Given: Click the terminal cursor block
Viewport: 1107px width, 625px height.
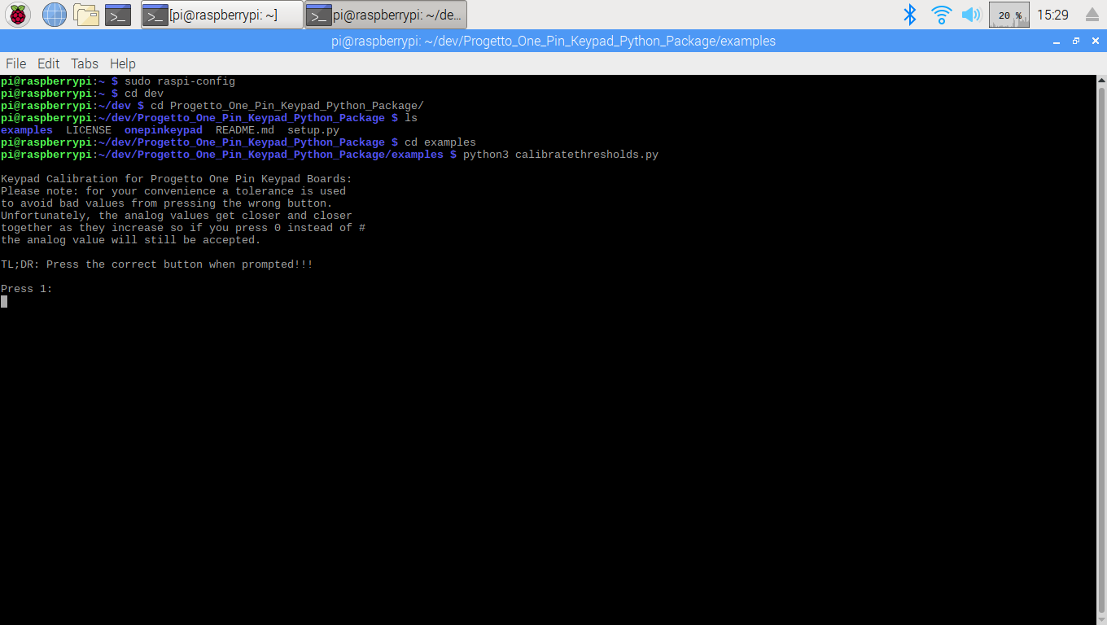Looking at the screenshot, I should (x=4, y=301).
